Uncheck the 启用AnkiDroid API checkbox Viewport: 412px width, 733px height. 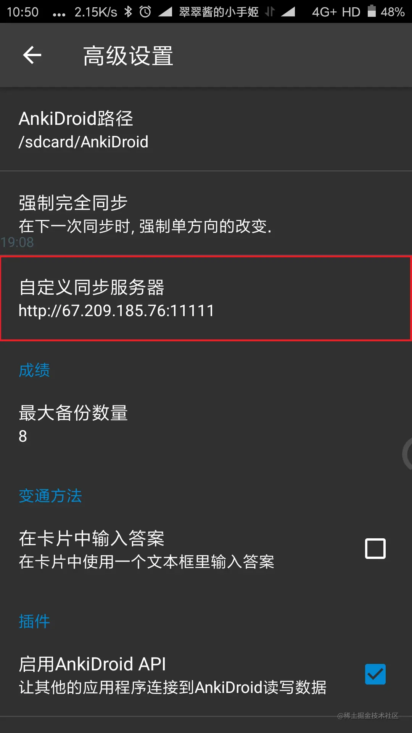pyautogui.click(x=375, y=674)
